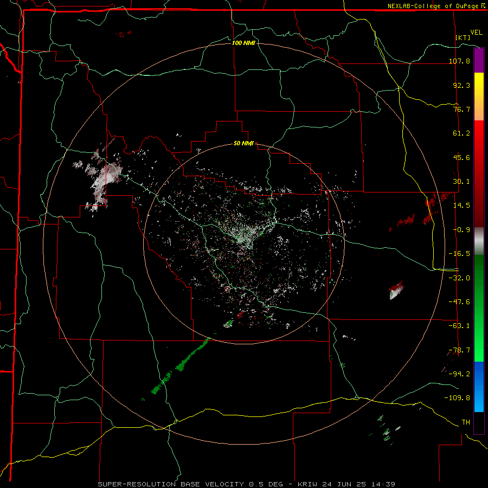Click the long green velocity streak southwest of radar
The width and height of the screenshot is (488, 488).
pyautogui.click(x=180, y=366)
